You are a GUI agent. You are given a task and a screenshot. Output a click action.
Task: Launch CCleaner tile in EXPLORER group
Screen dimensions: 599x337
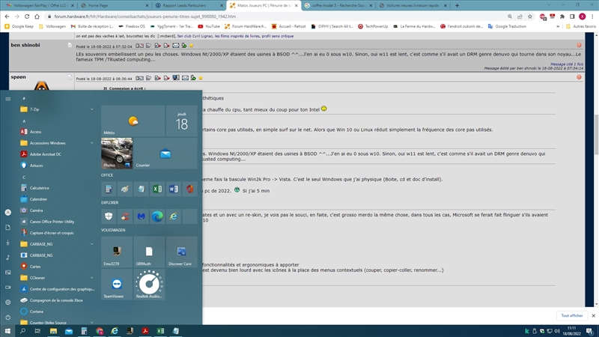coord(125,216)
